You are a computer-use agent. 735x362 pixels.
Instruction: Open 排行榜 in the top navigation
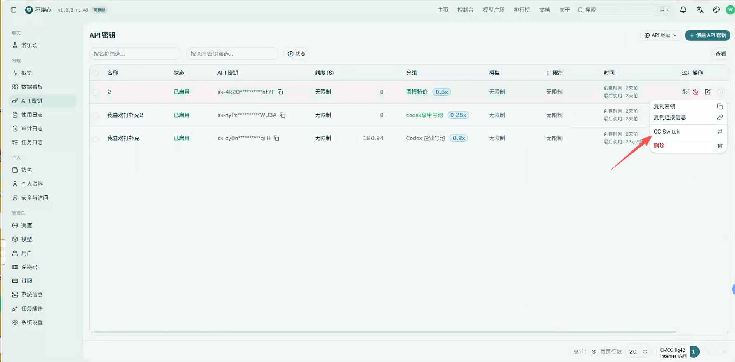522,10
